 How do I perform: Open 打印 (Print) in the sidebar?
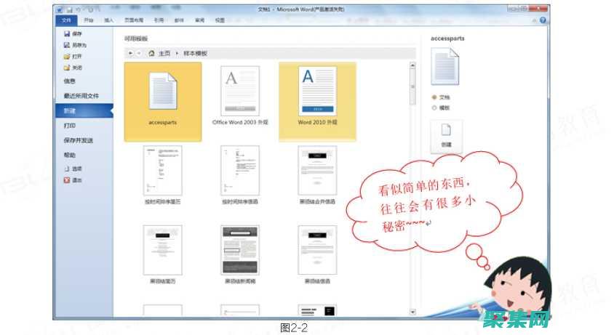point(69,126)
